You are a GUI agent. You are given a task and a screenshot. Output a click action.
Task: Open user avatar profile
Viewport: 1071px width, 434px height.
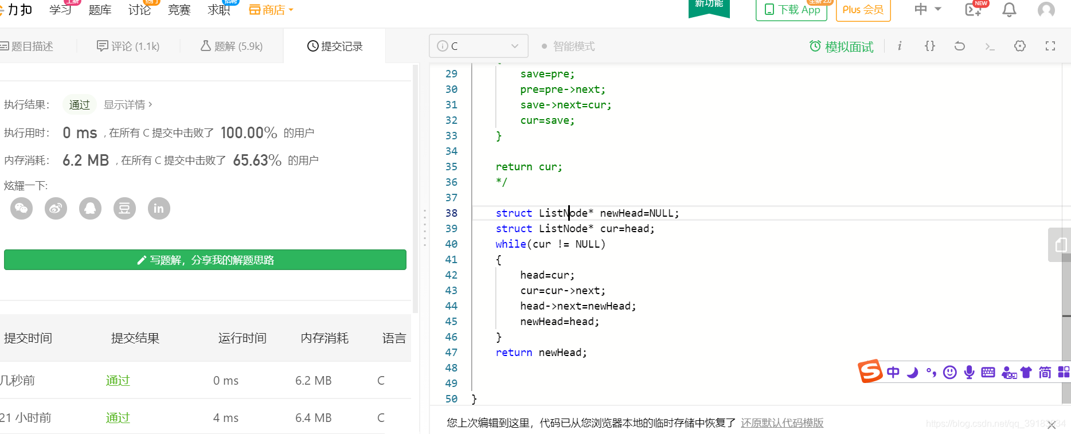[x=1046, y=10]
